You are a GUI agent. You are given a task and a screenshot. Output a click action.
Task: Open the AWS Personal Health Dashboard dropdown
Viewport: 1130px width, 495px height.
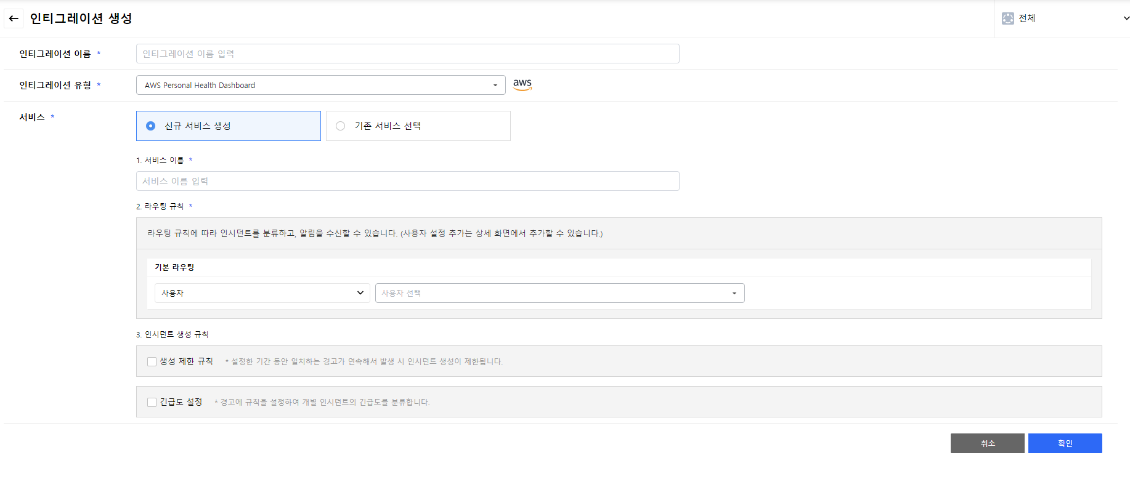click(320, 85)
